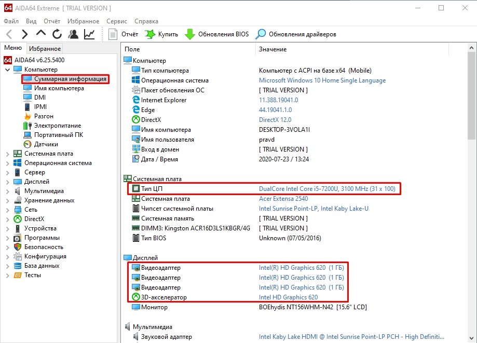Click the Купить buy toolbar button
The width and height of the screenshot is (477, 343).
(x=161, y=34)
